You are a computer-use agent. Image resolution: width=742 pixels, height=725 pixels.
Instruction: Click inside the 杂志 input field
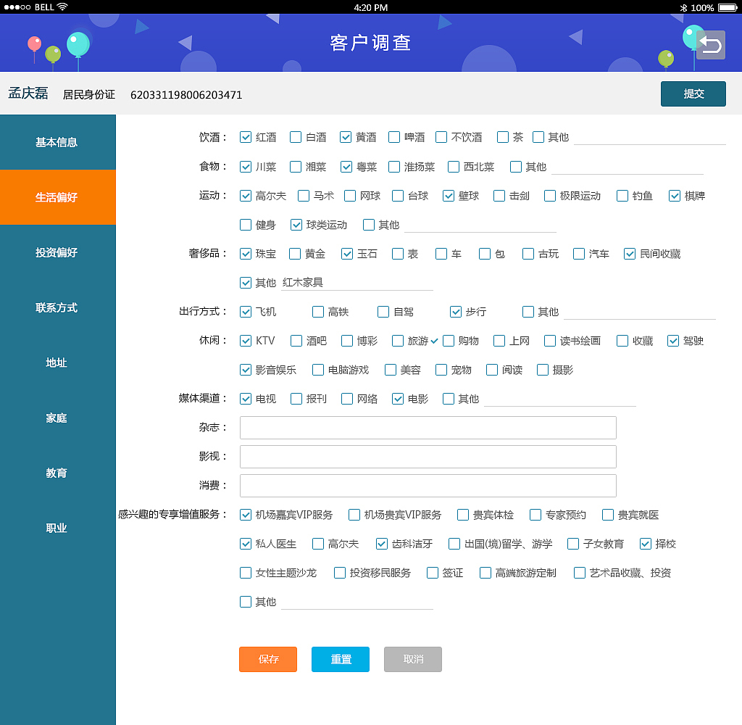pyautogui.click(x=428, y=428)
